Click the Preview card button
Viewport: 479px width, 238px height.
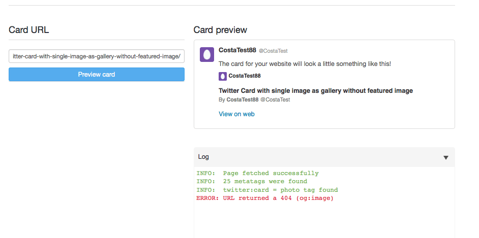97,75
